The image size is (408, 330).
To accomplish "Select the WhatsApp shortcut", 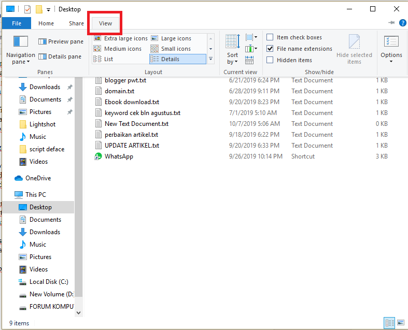I will click(119, 156).
